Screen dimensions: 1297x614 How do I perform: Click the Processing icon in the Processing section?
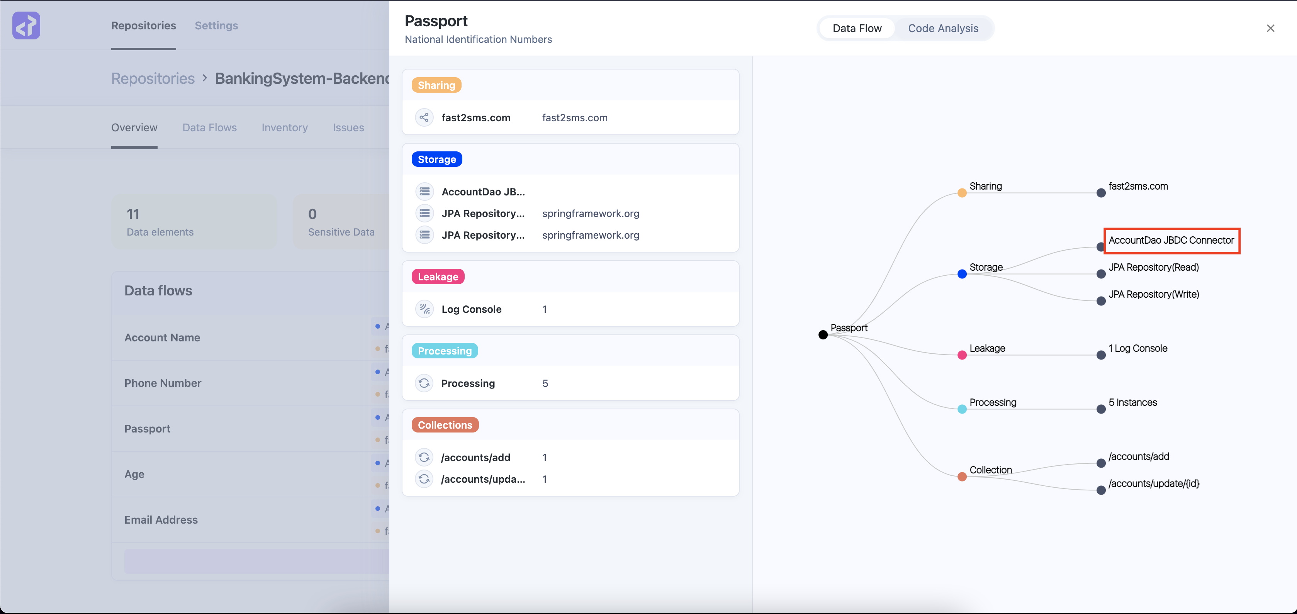pyautogui.click(x=424, y=383)
